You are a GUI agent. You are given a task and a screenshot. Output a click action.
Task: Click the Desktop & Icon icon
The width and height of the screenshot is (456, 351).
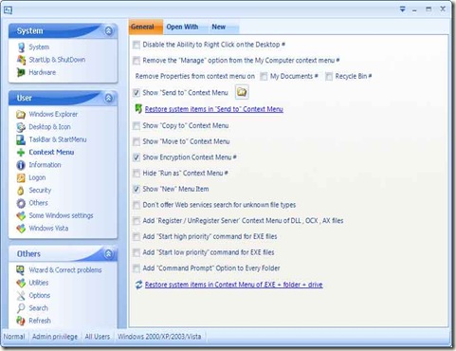click(21, 127)
